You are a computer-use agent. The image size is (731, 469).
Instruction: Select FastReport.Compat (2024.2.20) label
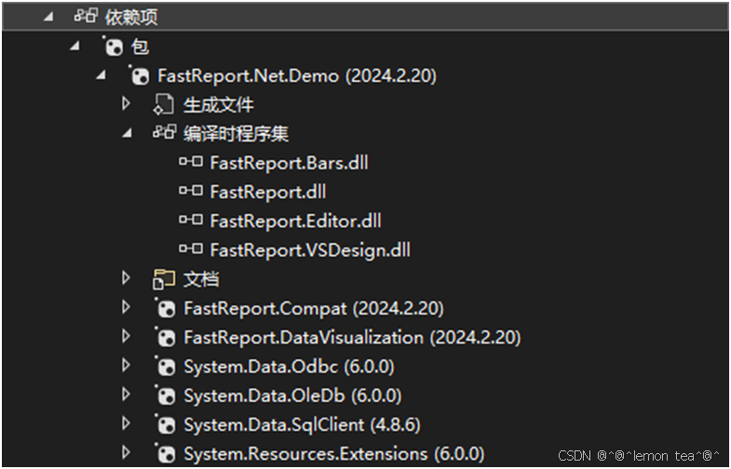314,308
